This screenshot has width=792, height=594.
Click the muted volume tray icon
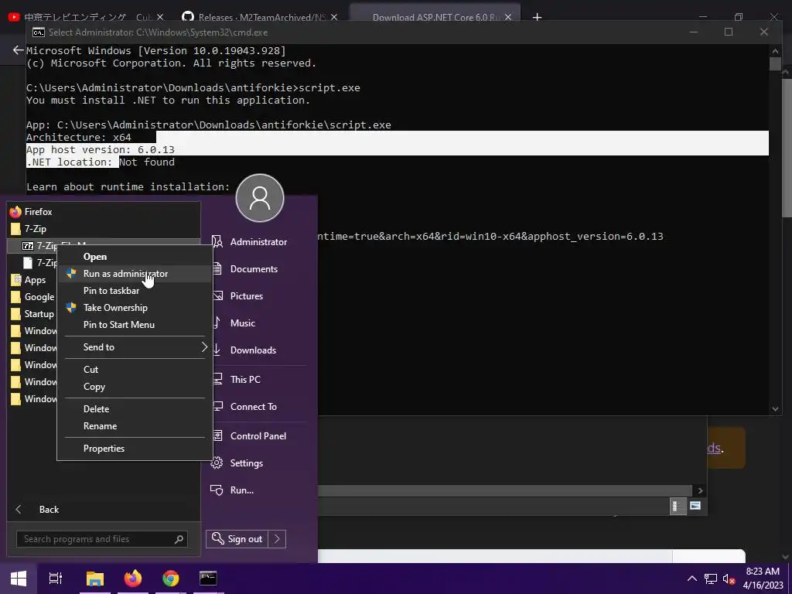pyautogui.click(x=729, y=579)
